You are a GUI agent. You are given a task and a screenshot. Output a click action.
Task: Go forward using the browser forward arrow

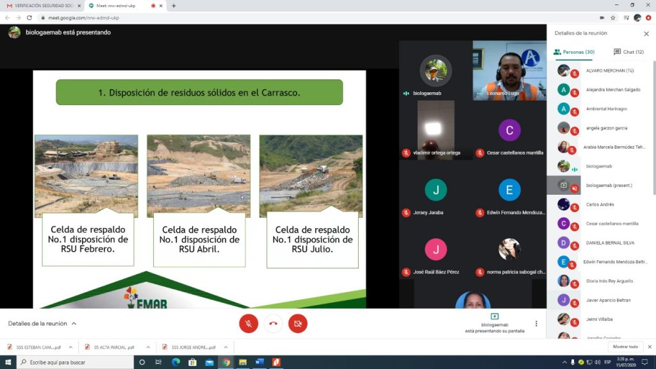[x=18, y=18]
